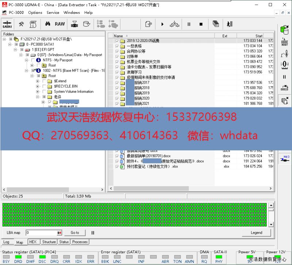The width and height of the screenshot is (292, 265).
Task: Click the LBA map input field
Action: click(41, 233)
